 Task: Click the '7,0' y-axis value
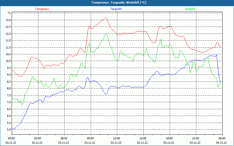[9, 102]
